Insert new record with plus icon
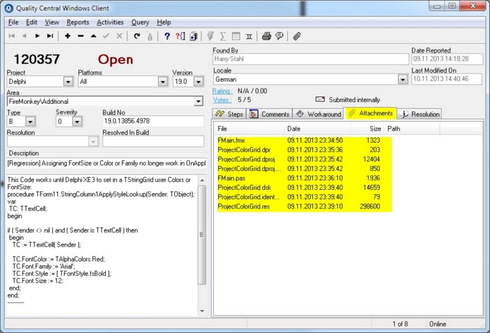The width and height of the screenshot is (490, 333). (x=67, y=36)
